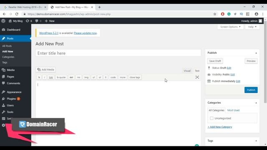Bookmark this page with star icon
Screen dimensions: 267x150
[215, 14]
